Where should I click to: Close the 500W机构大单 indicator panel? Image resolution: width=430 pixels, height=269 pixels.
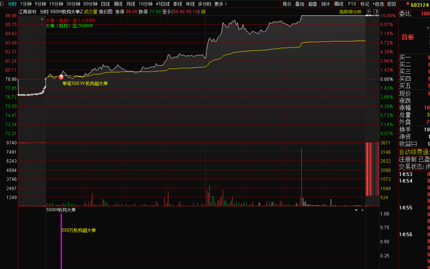tap(362, 210)
